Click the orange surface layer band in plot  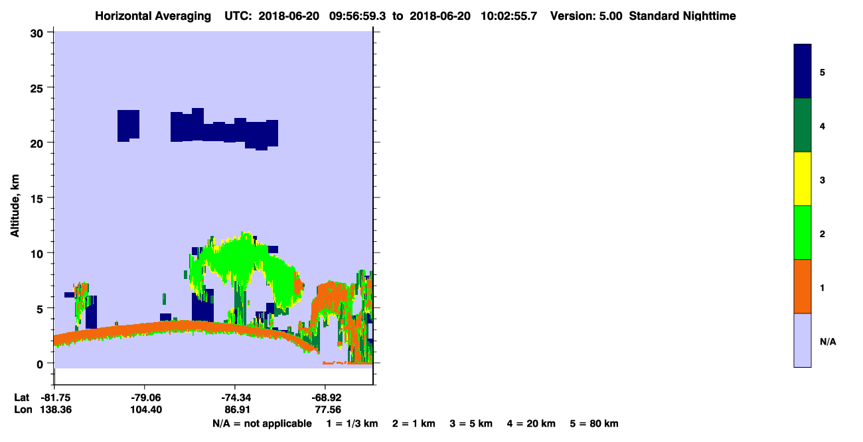186,327
